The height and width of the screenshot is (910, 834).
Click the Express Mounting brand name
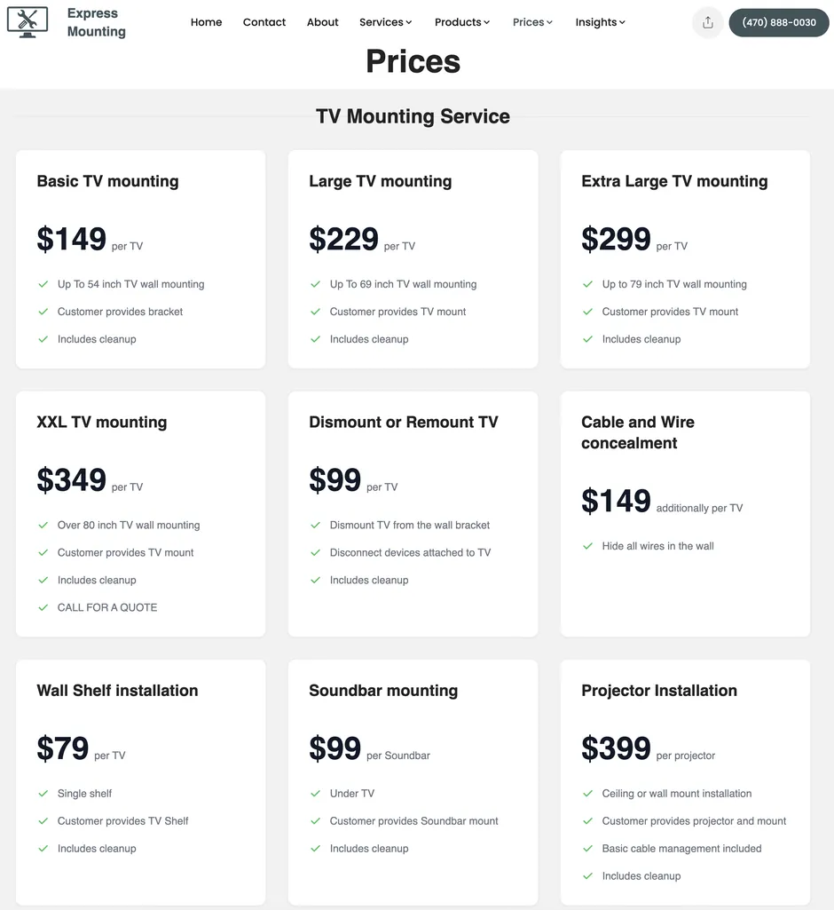96,22
